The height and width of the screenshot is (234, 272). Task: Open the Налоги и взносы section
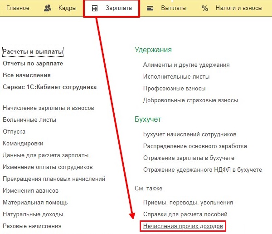tap(239, 8)
